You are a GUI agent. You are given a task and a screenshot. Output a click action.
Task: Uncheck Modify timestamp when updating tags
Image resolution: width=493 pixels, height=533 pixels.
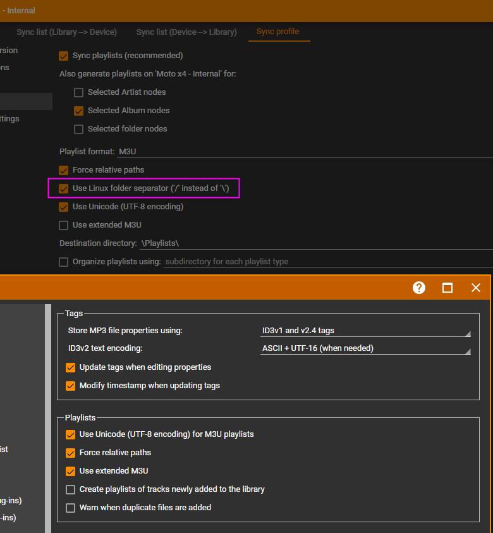[71, 386]
